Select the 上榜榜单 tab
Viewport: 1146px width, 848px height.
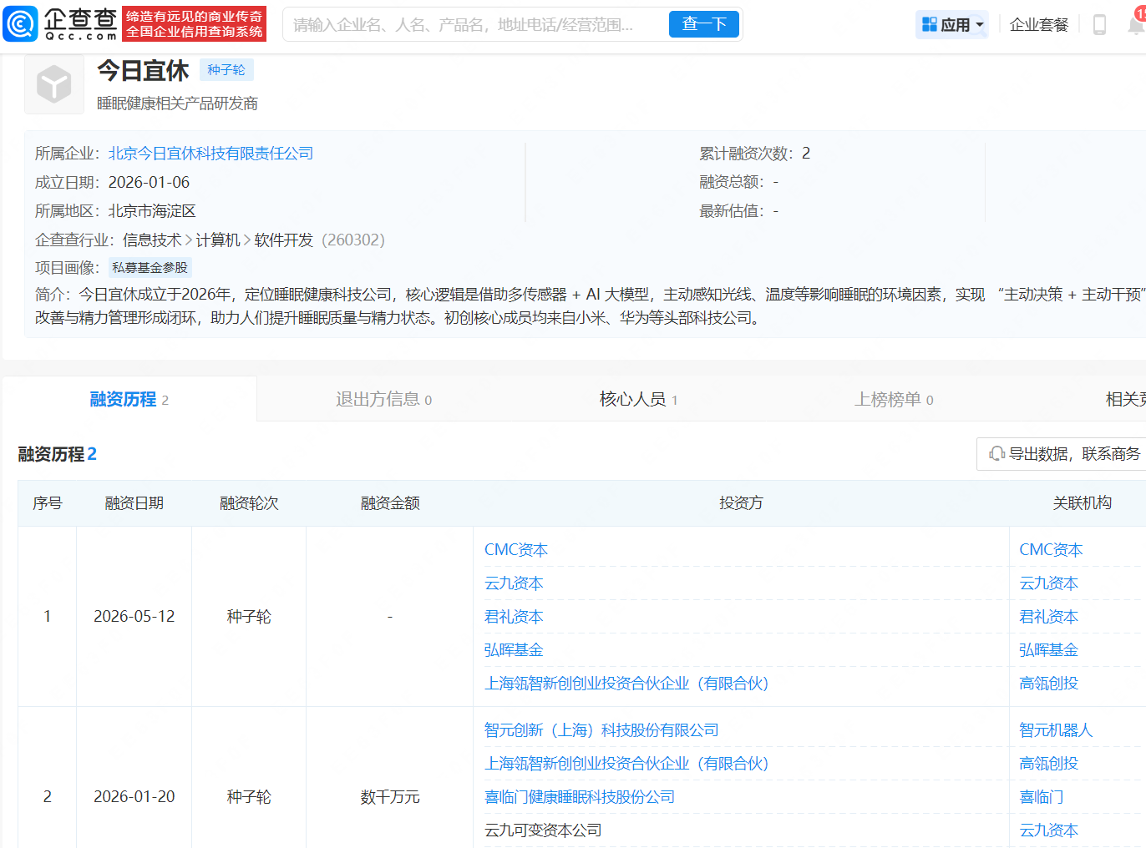[x=894, y=399]
